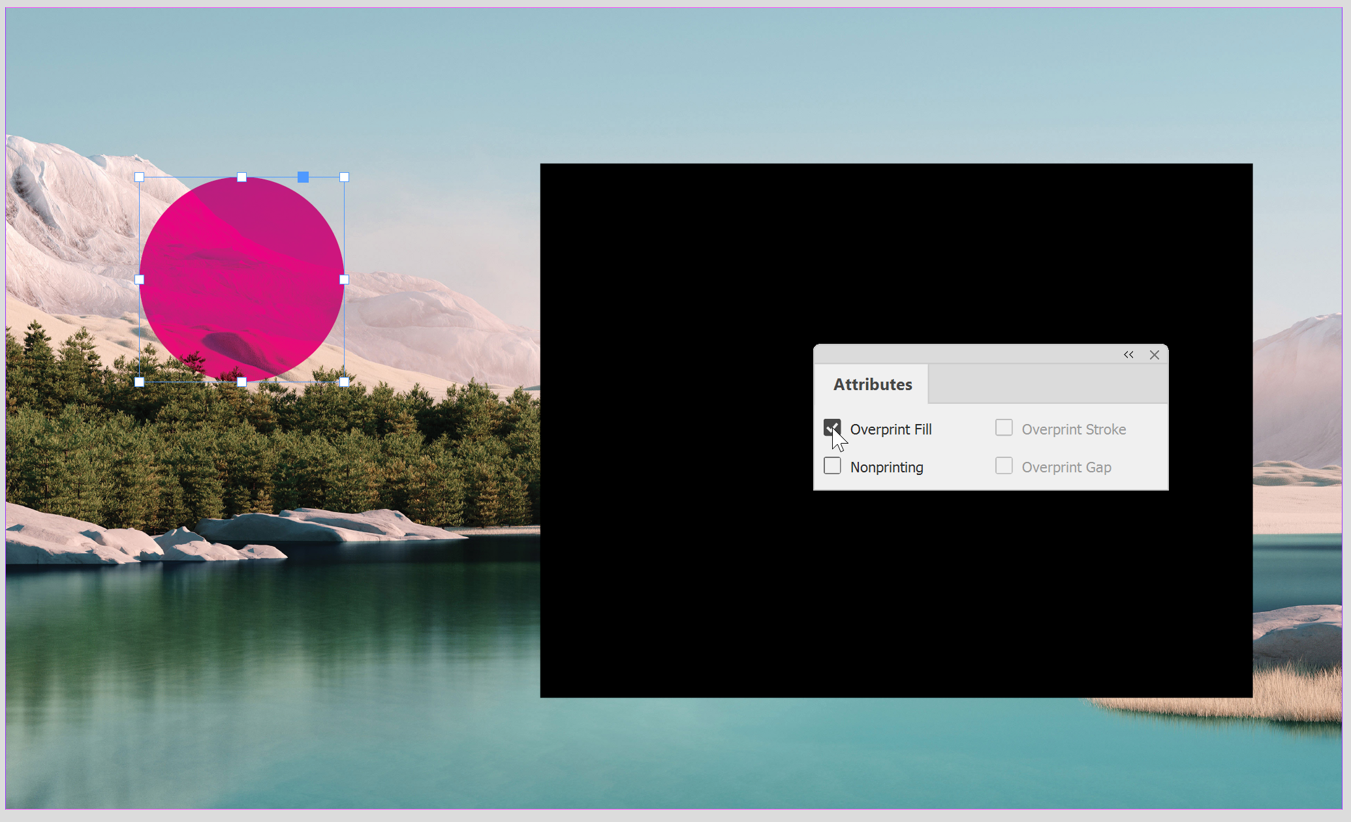Enable the Nonprinting checkbox
The width and height of the screenshot is (1351, 822).
(832, 466)
